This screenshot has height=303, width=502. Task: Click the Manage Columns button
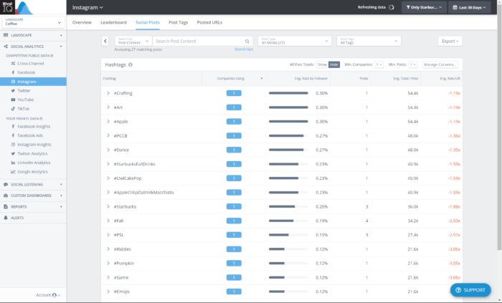(x=440, y=64)
